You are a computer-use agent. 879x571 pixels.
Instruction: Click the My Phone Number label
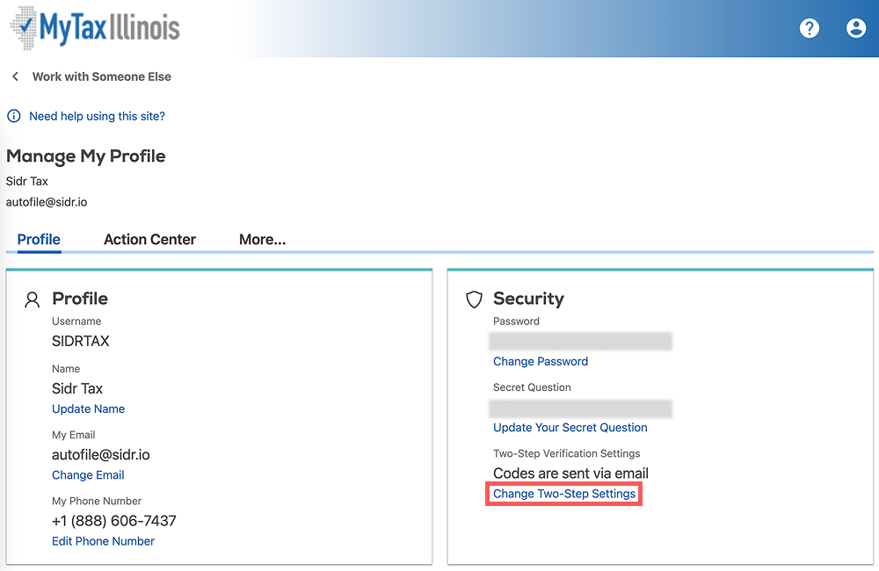click(x=97, y=501)
